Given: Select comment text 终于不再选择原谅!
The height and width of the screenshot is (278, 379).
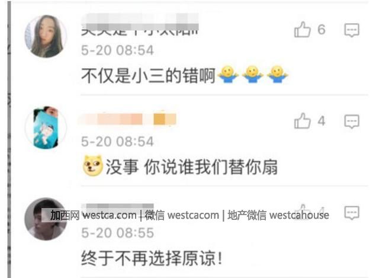Looking at the screenshot, I should pos(152,258).
